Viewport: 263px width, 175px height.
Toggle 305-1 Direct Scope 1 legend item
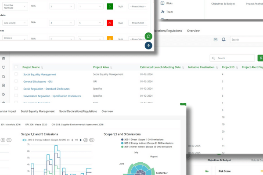142,140
